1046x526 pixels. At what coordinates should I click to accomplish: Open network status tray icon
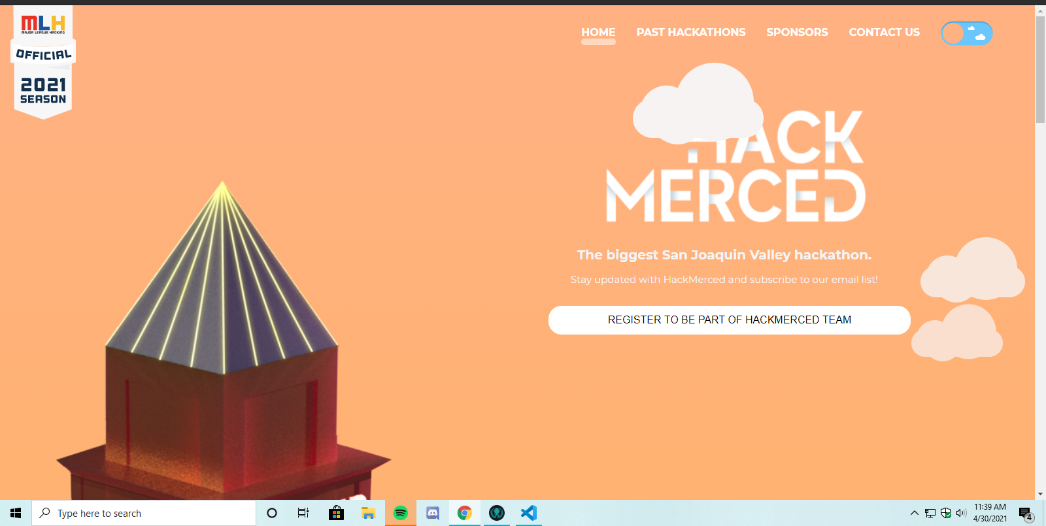930,513
